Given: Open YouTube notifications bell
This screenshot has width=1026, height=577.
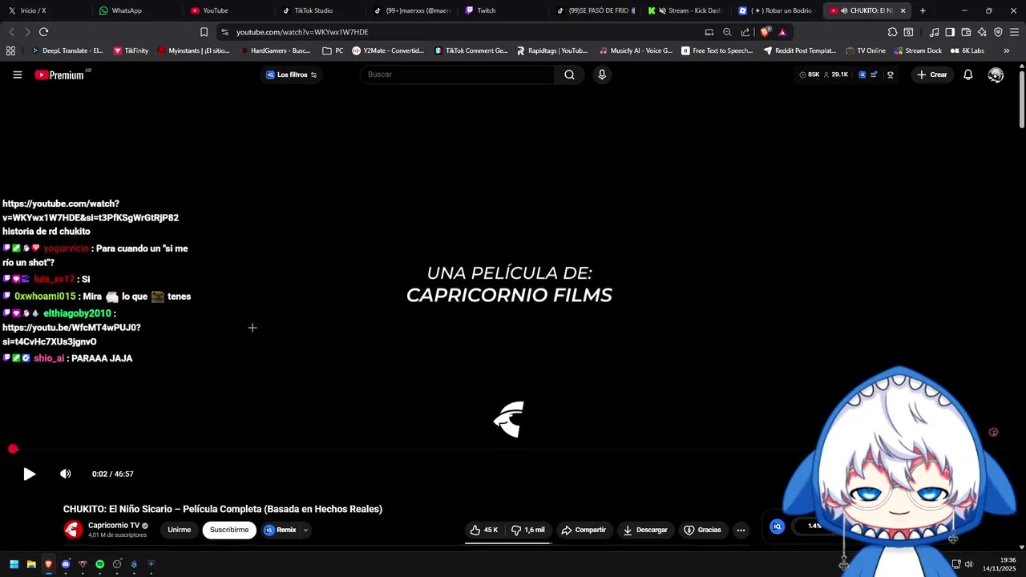Looking at the screenshot, I should pyautogui.click(x=967, y=75).
